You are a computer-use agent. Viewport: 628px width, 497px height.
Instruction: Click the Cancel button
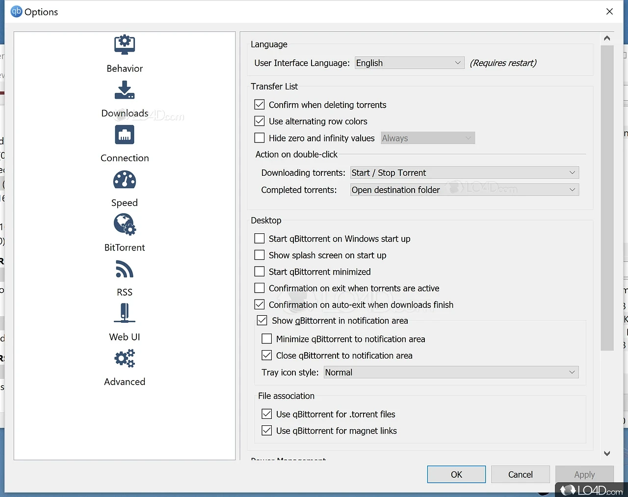(x=521, y=474)
